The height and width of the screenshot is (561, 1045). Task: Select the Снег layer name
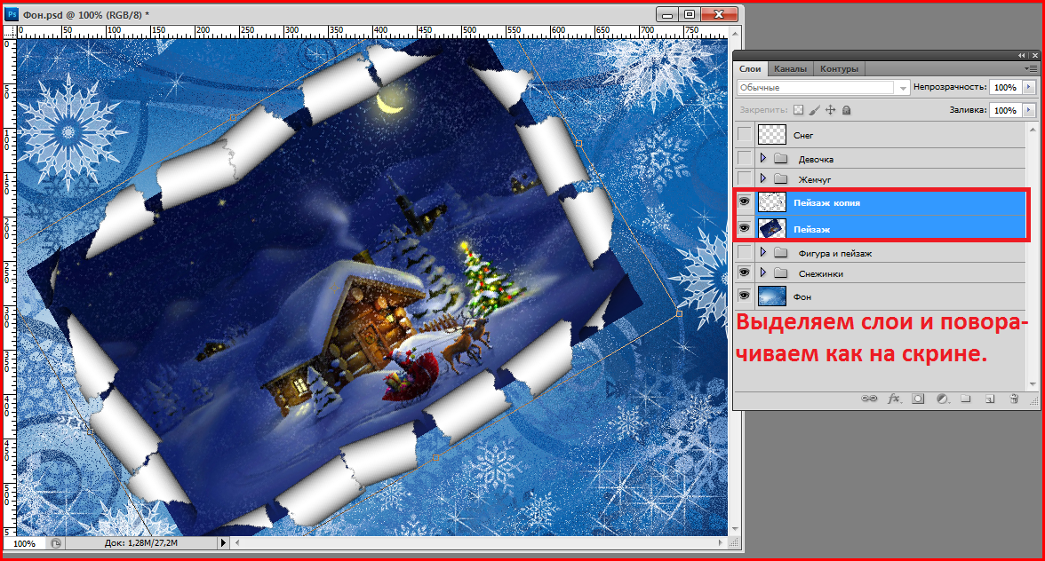coord(803,135)
